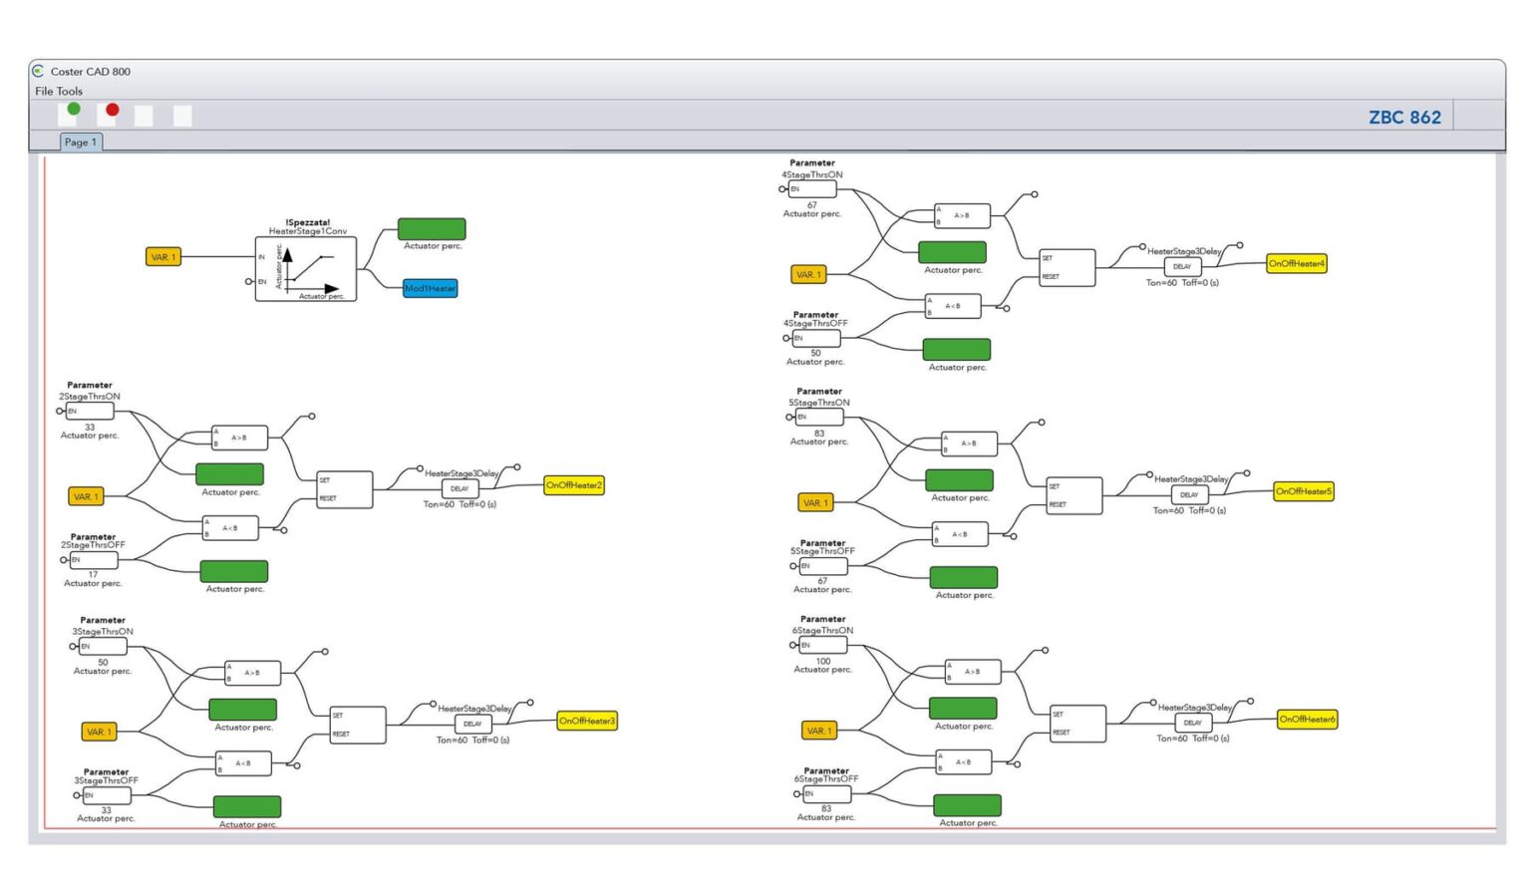Viewport: 1531px width, 895px height.
Task: Select green Actuator perc. block below 2StageThrsOFF comparator
Action: pos(234,571)
